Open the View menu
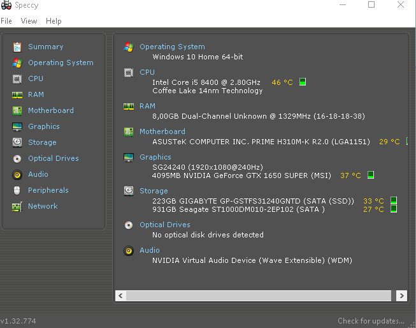The height and width of the screenshot is (328, 416). click(29, 21)
